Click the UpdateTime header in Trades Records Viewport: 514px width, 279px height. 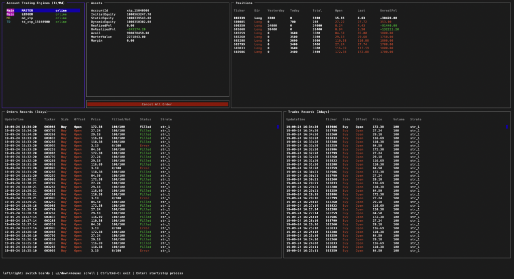pyautogui.click(x=296, y=119)
